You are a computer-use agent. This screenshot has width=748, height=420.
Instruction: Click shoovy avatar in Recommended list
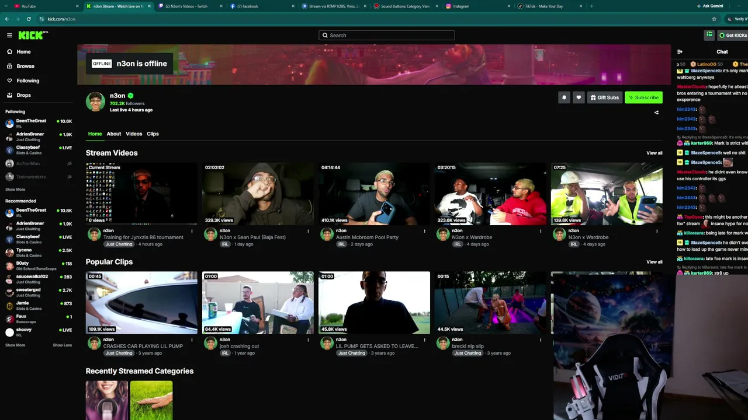coord(9,332)
